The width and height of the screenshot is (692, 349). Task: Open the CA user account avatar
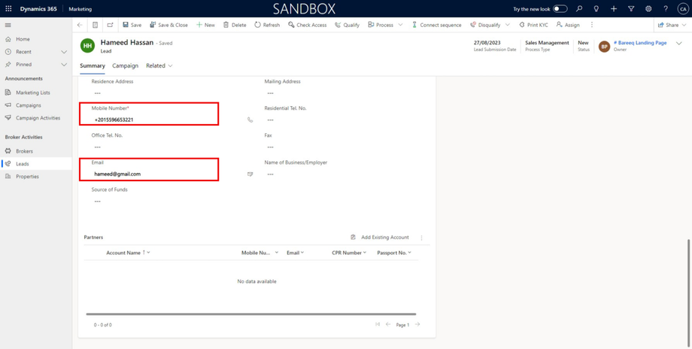click(x=683, y=9)
